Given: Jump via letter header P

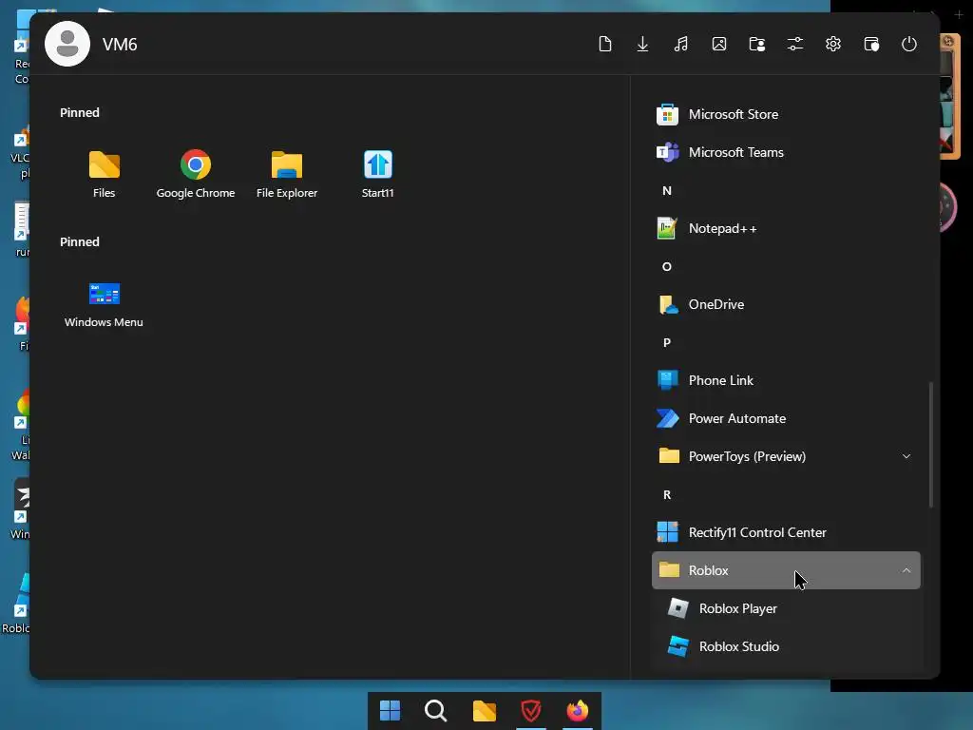Looking at the screenshot, I should coord(667,342).
